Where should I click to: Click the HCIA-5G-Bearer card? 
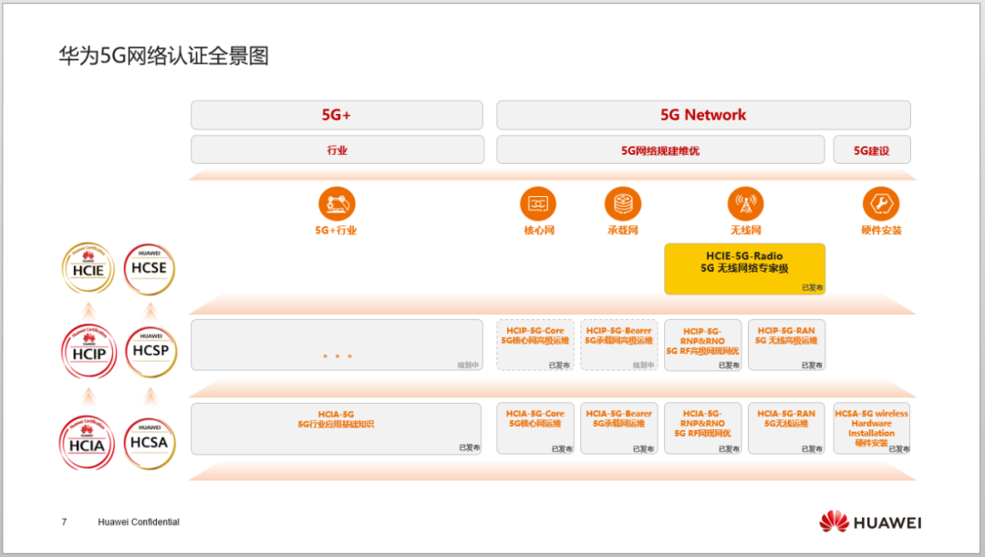[618, 428]
